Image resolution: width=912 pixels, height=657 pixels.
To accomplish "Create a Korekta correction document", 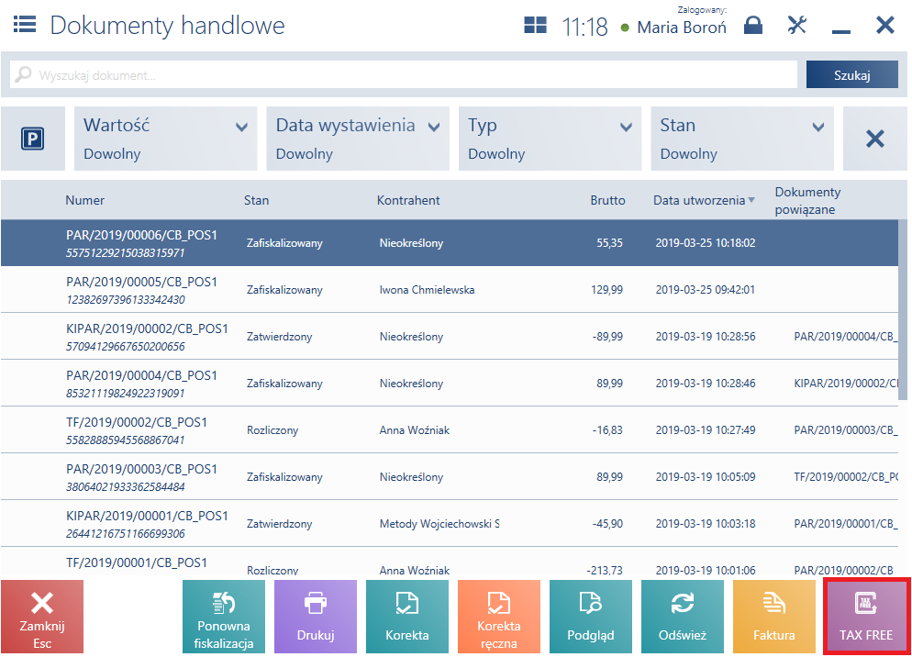I will tap(407, 617).
